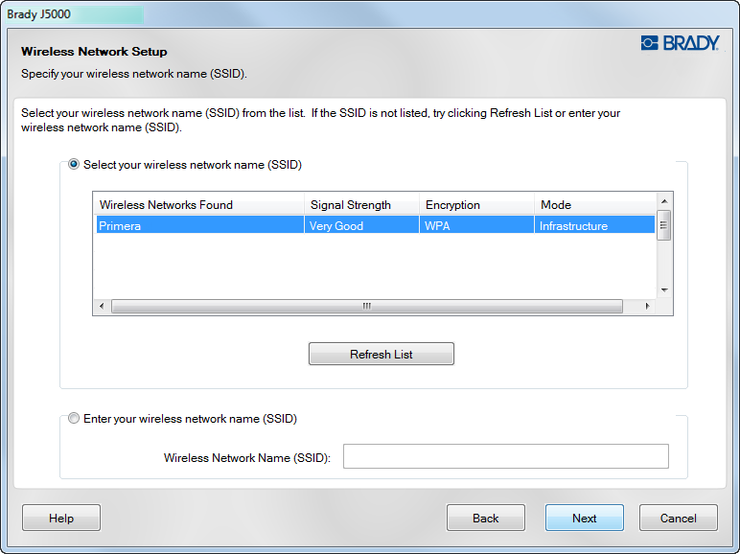Image resolution: width=740 pixels, height=554 pixels.
Task: Choose the 'Enter your wireless network name' radio option
Action: click(x=75, y=419)
